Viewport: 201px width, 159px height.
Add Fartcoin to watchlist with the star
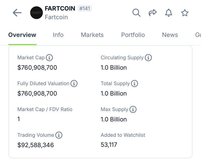click(185, 13)
